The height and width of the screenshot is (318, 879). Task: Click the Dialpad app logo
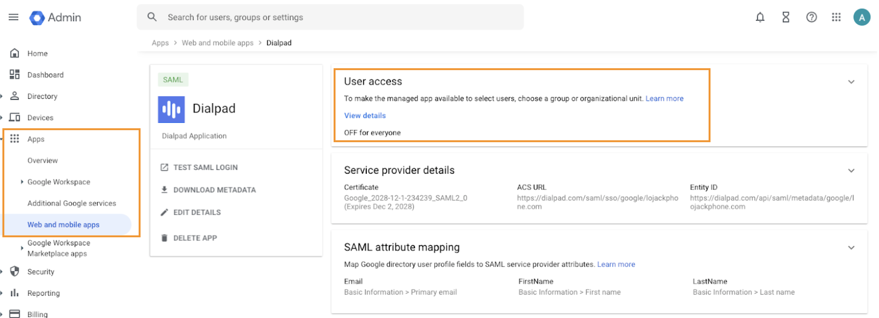(x=171, y=110)
